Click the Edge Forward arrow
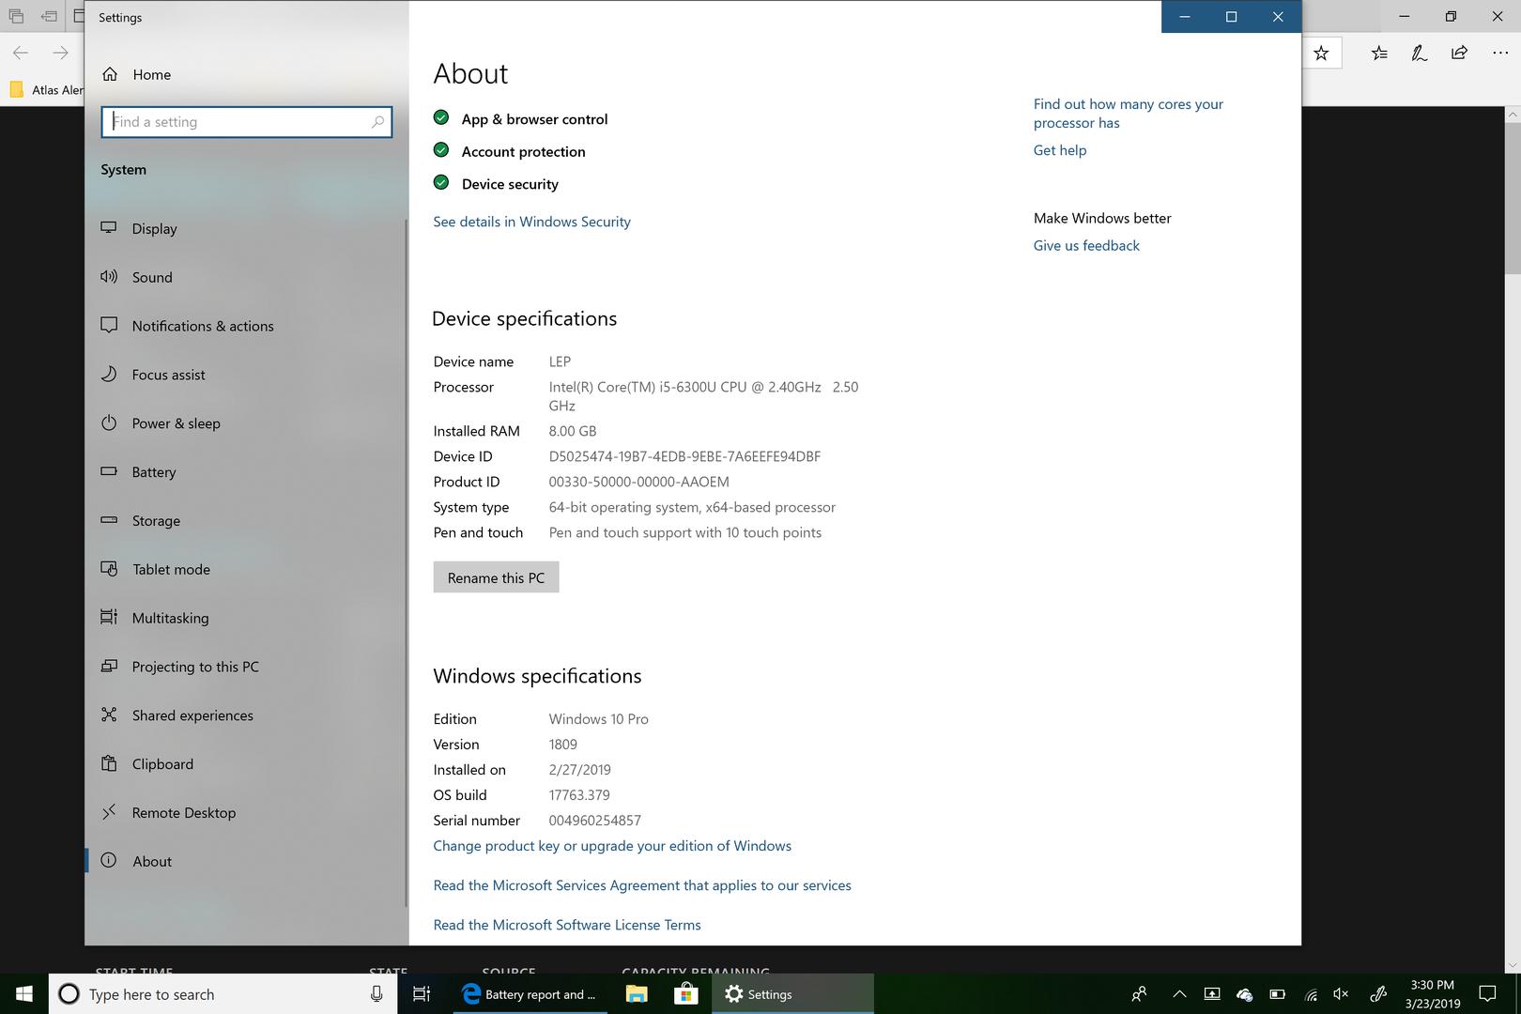The image size is (1521, 1014). [x=61, y=54]
